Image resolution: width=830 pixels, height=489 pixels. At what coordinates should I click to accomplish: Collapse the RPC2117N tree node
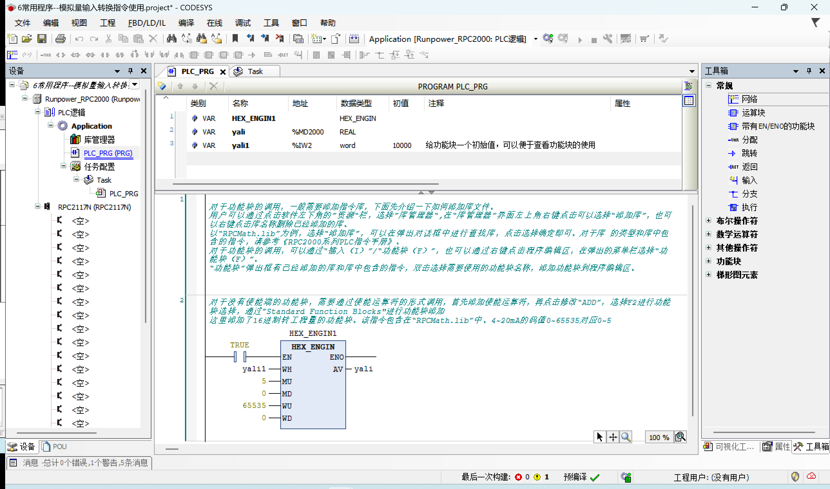click(37, 206)
